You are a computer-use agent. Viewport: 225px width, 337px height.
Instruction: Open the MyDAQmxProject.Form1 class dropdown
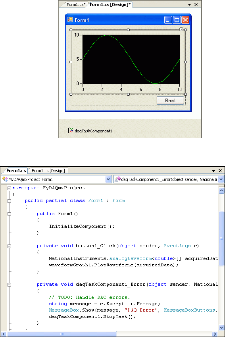point(108,179)
